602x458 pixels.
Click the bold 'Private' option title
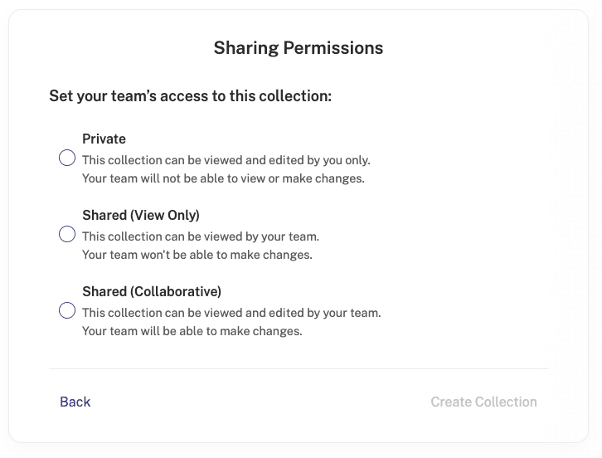[104, 139]
